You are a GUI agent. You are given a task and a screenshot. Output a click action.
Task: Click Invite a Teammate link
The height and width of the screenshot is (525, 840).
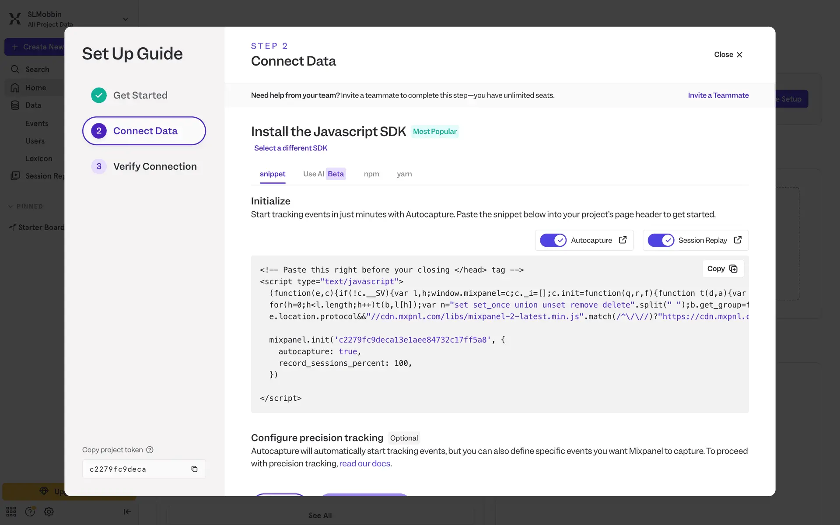[718, 95]
